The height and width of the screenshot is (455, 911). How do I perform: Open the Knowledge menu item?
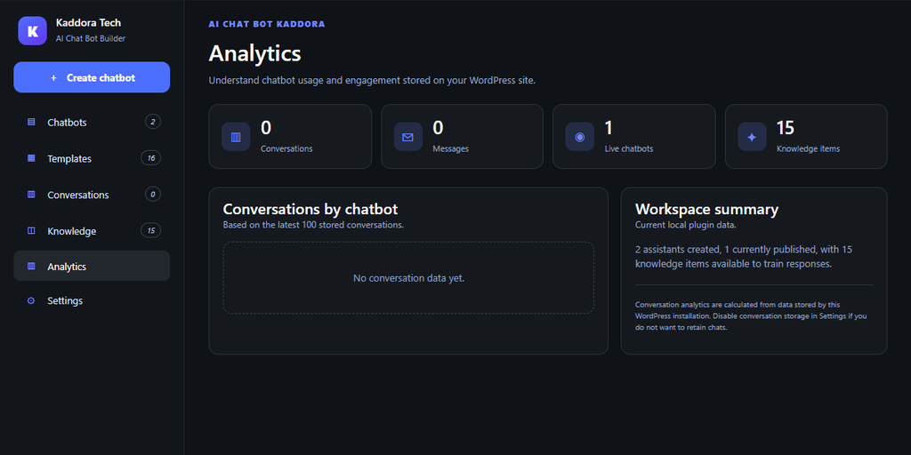pyautogui.click(x=92, y=230)
